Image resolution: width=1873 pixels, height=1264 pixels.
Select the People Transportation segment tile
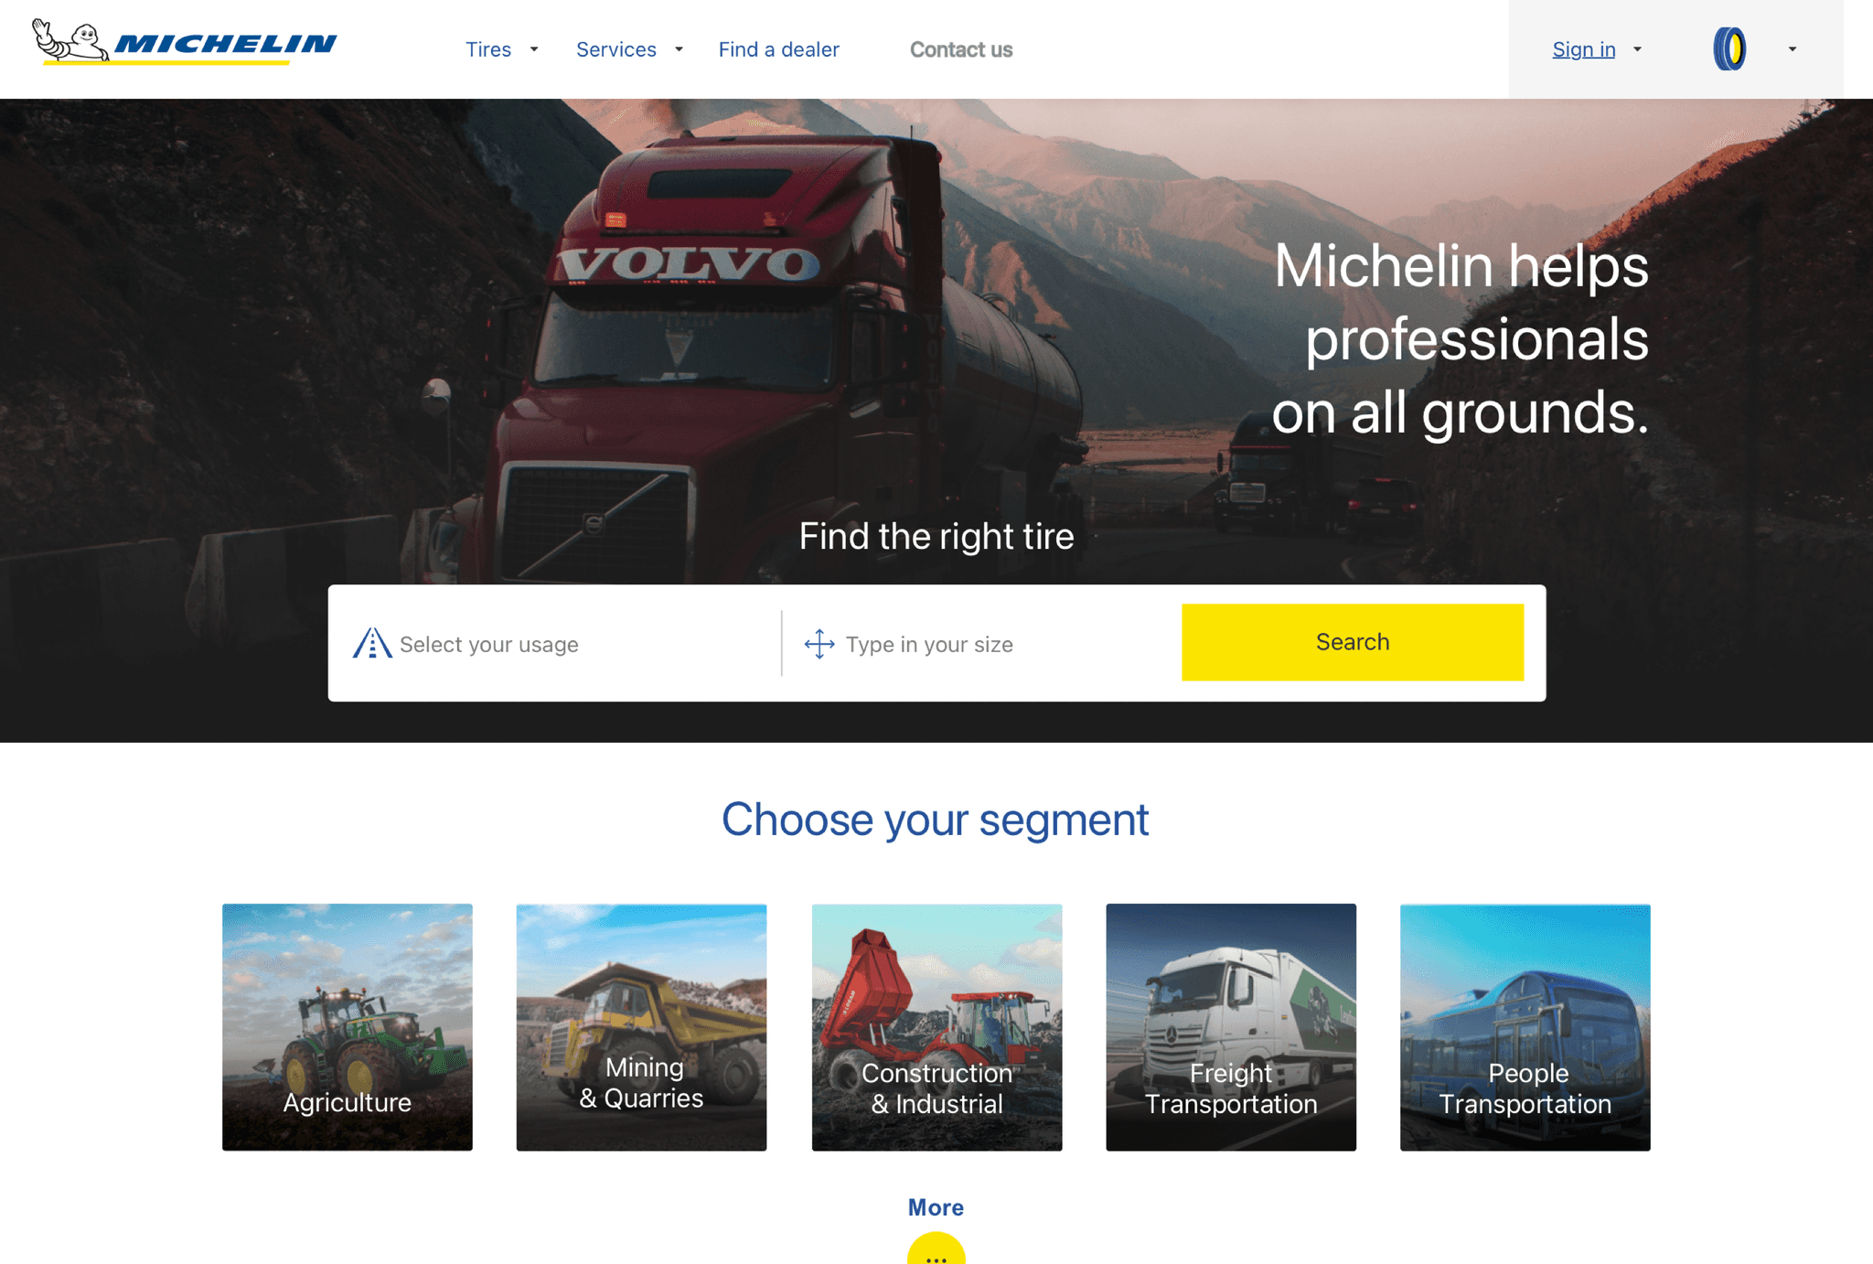[1525, 1027]
